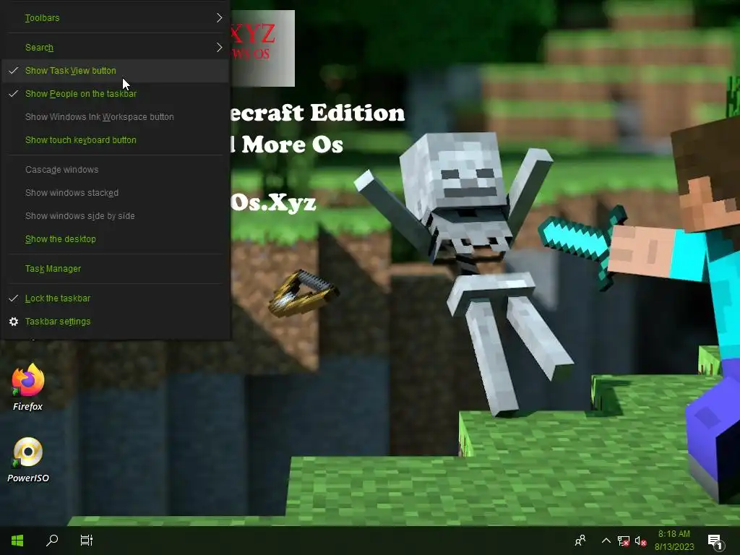The height and width of the screenshot is (555, 740).
Task: Toggle Lock the taskbar option
Action: 115,298
